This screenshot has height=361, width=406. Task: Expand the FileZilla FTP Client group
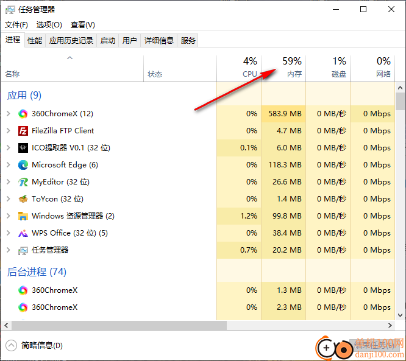[9, 131]
